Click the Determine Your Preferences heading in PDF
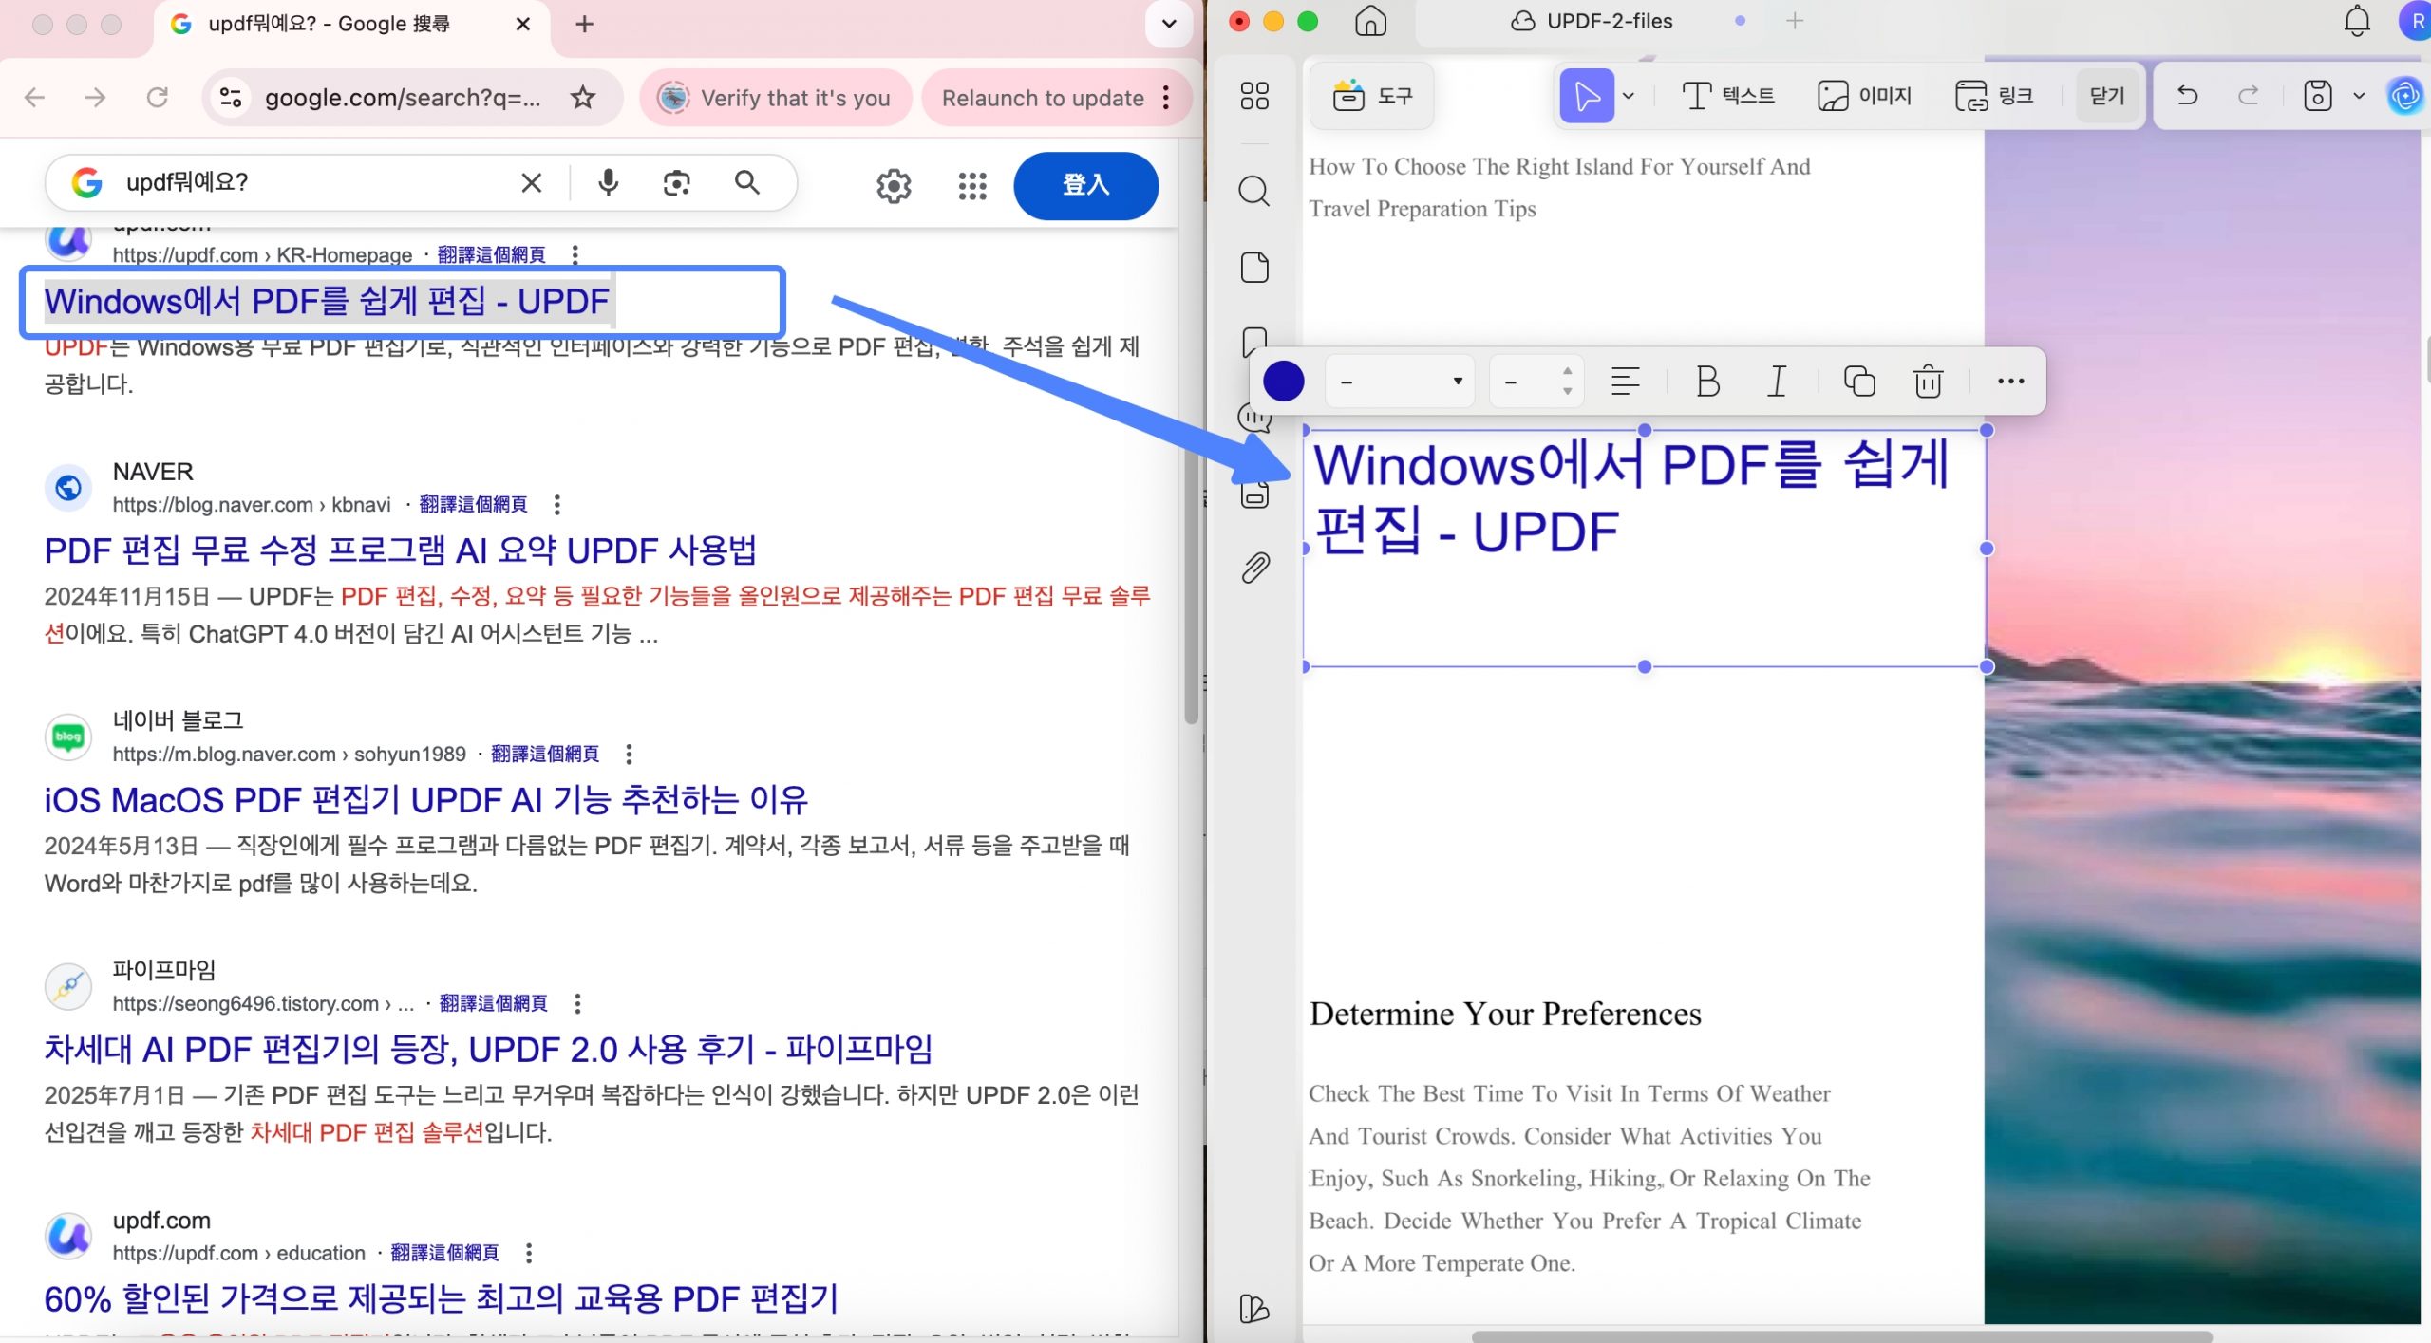2431x1343 pixels. coord(1505,1014)
